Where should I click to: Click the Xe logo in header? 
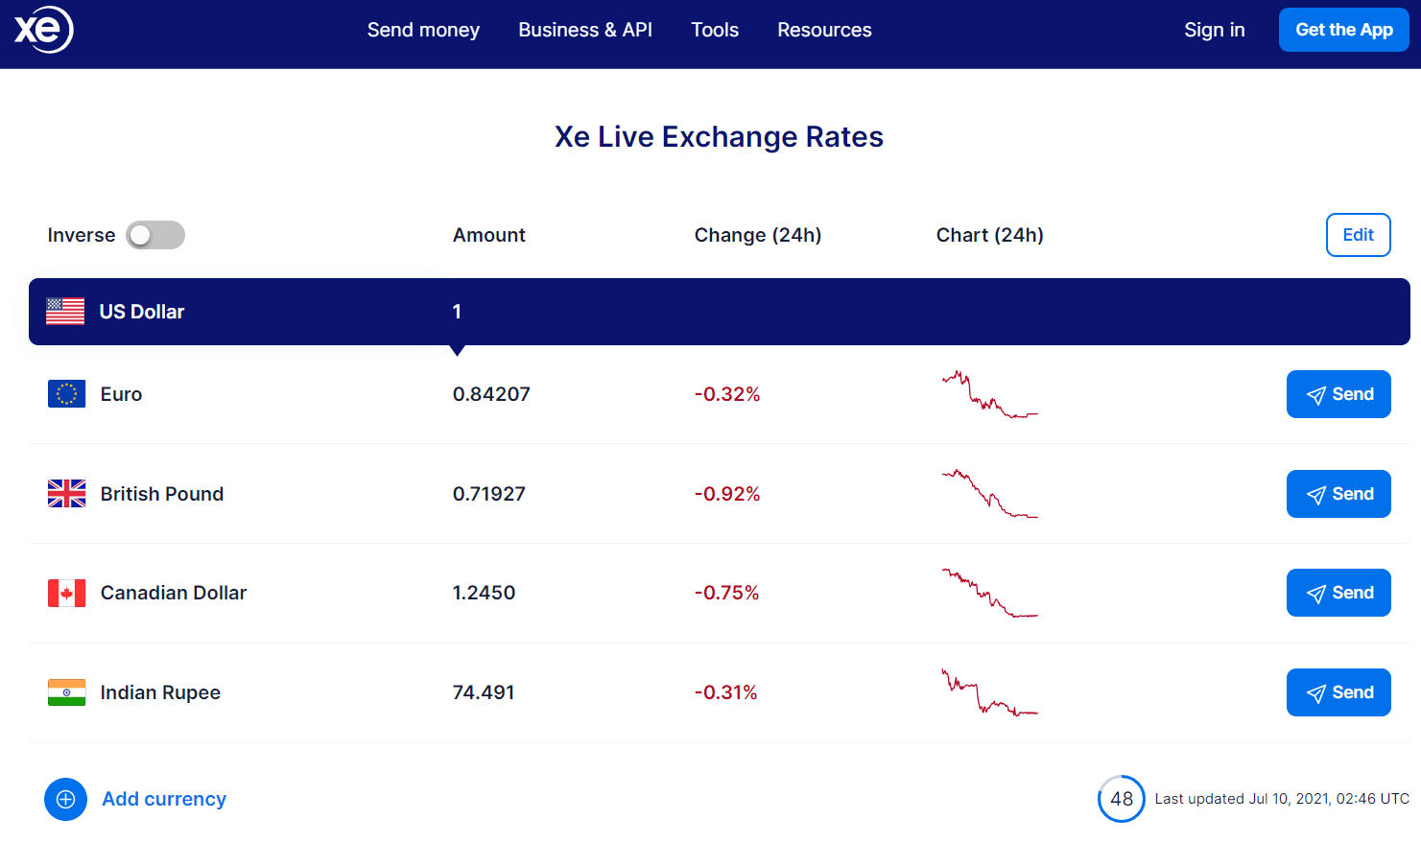point(44,30)
